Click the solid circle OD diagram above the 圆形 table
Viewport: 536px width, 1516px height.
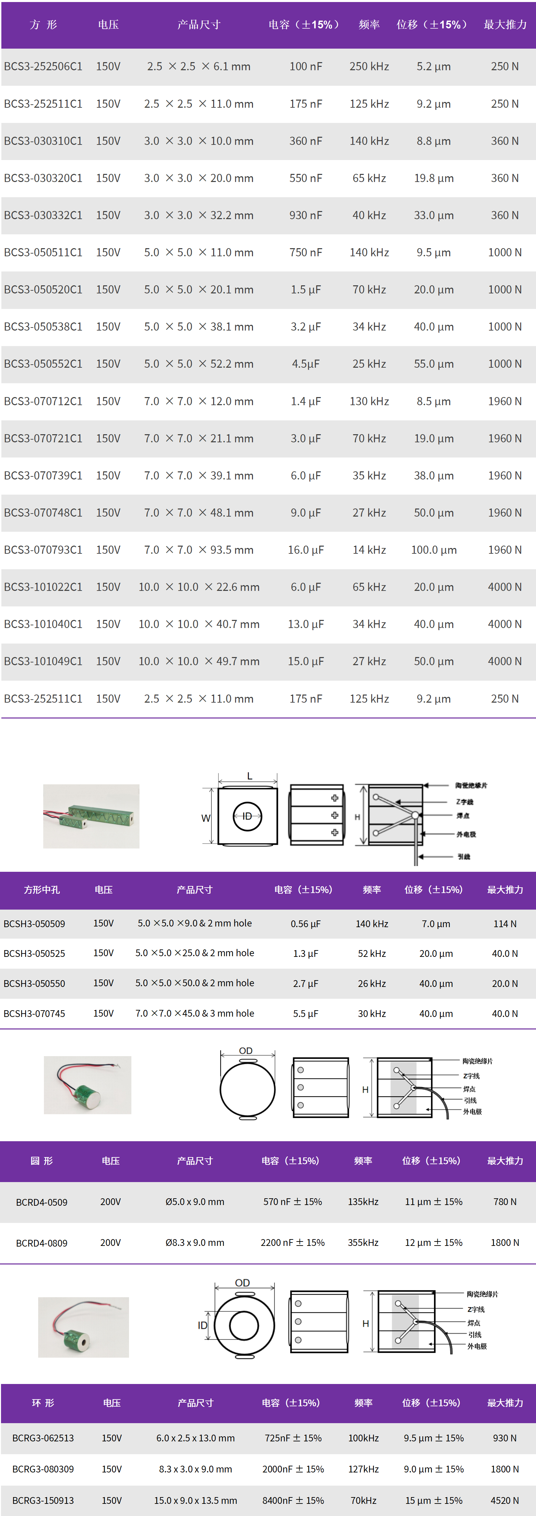click(247, 1089)
